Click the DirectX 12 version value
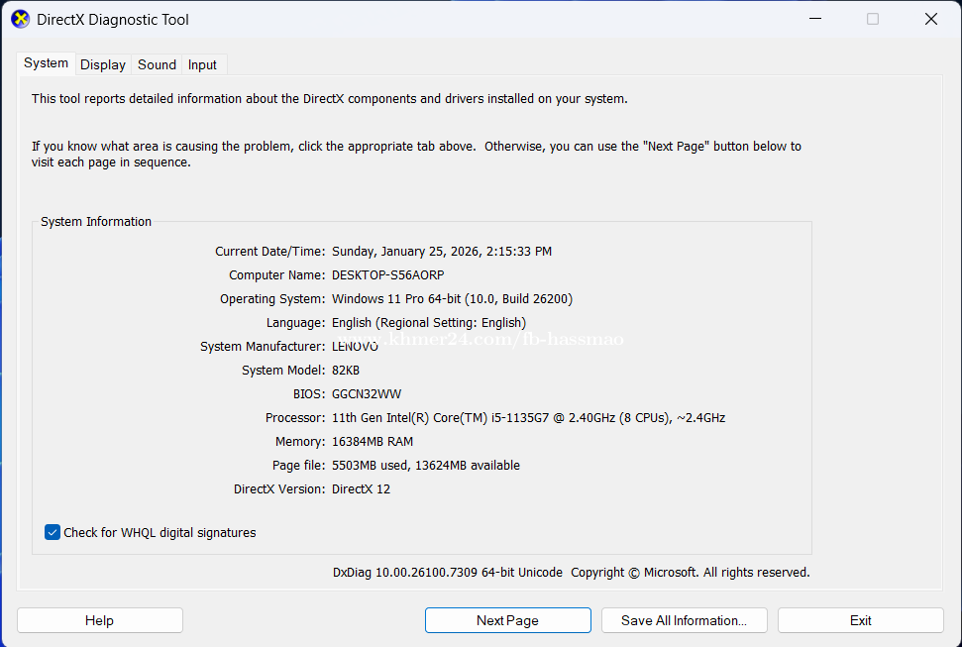This screenshot has width=962, height=647. (x=361, y=489)
